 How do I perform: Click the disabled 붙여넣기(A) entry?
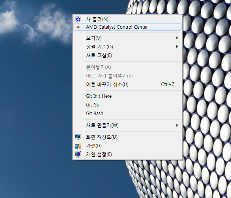coord(127,67)
